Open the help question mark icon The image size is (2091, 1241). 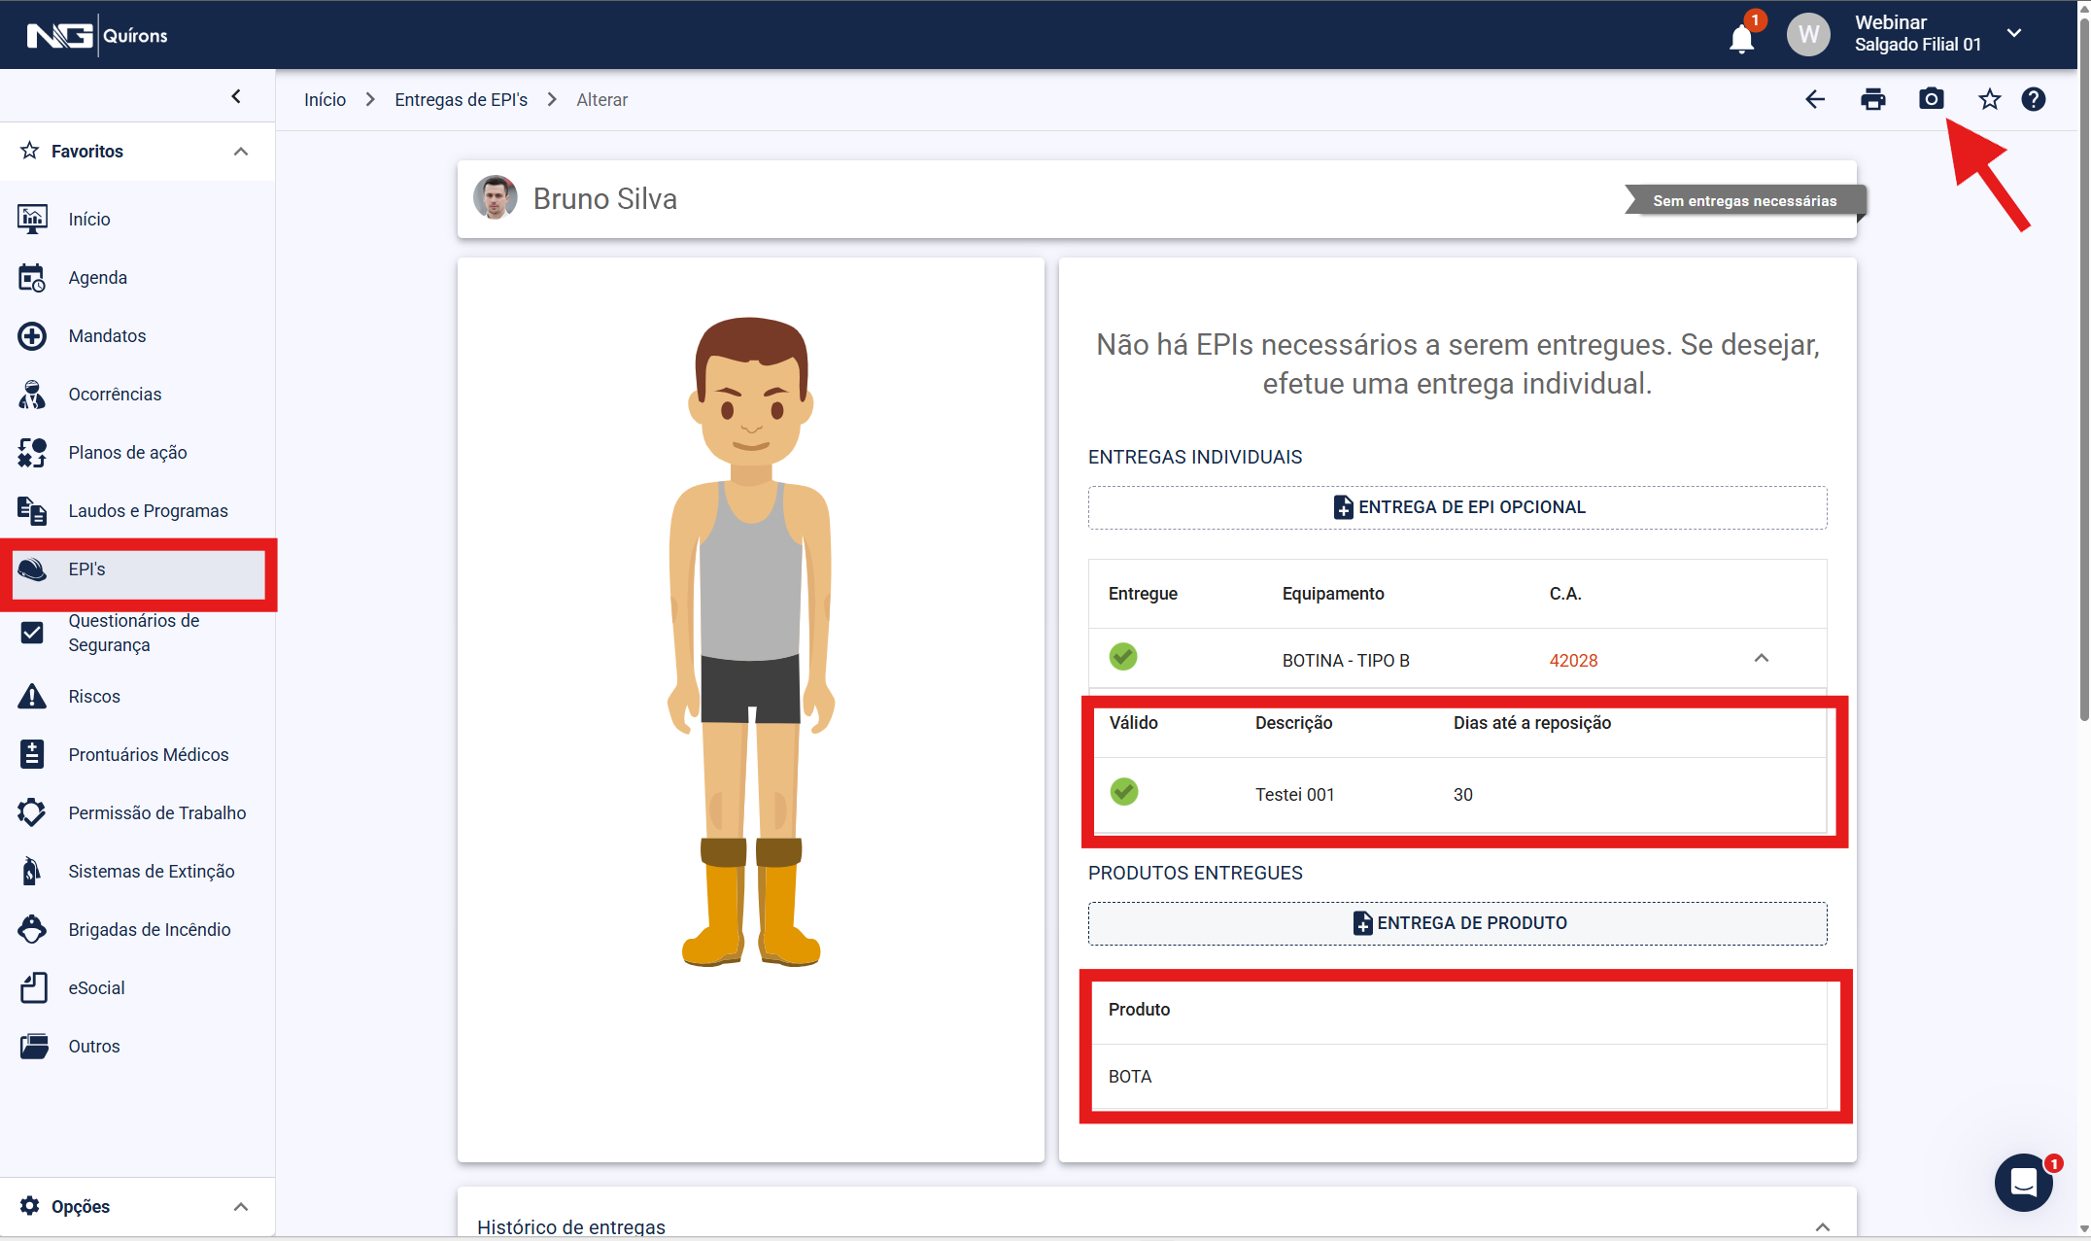[x=2033, y=99]
